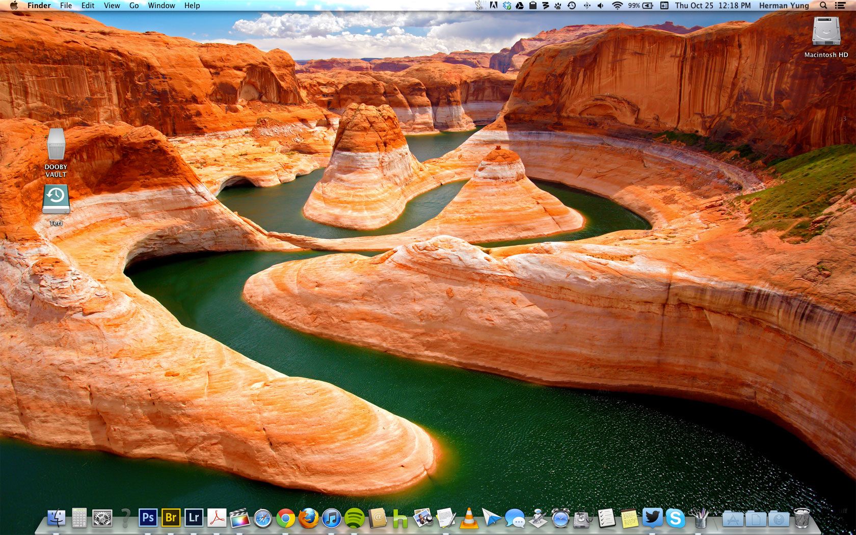
Task: Launch Google Chrome from the Dock
Action: (286, 518)
